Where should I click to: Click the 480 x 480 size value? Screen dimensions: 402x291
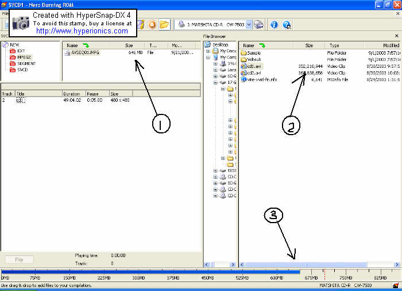119,100
